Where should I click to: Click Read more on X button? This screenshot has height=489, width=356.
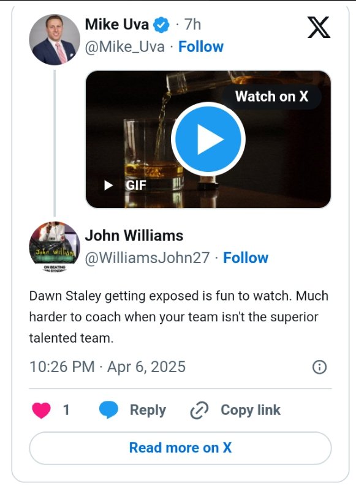[180, 448]
